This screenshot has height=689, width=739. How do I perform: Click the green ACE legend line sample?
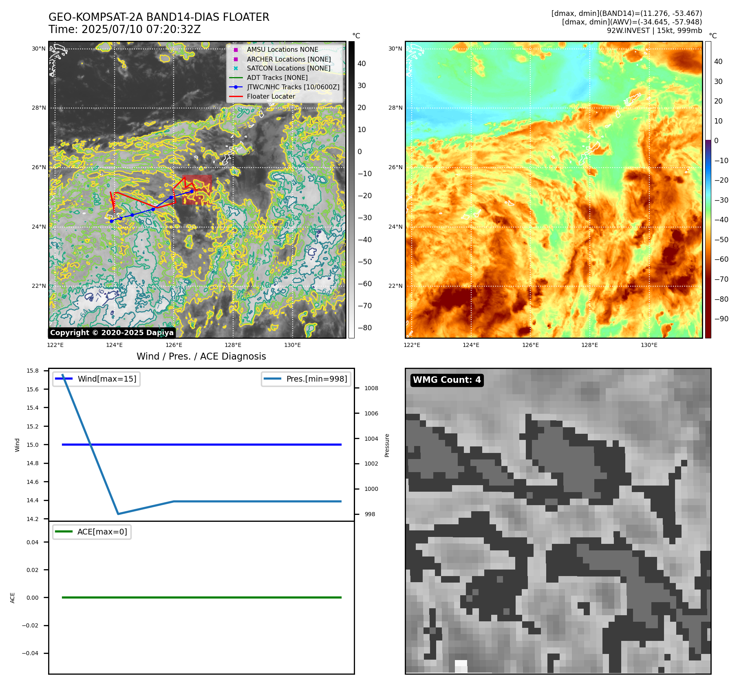pos(64,532)
